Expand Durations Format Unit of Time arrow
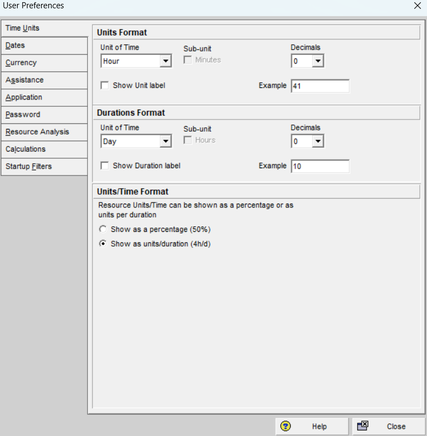This screenshot has height=436, width=427. click(166, 142)
